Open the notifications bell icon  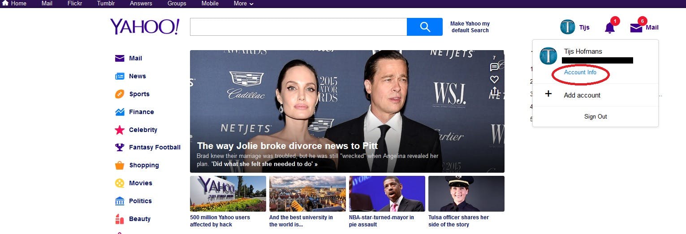coord(610,28)
